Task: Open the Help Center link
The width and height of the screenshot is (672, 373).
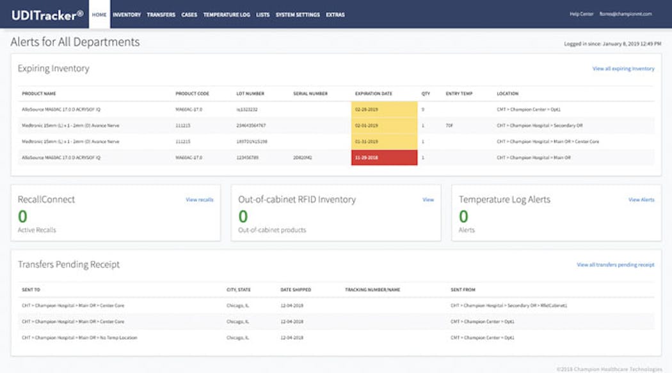Action: (x=581, y=15)
